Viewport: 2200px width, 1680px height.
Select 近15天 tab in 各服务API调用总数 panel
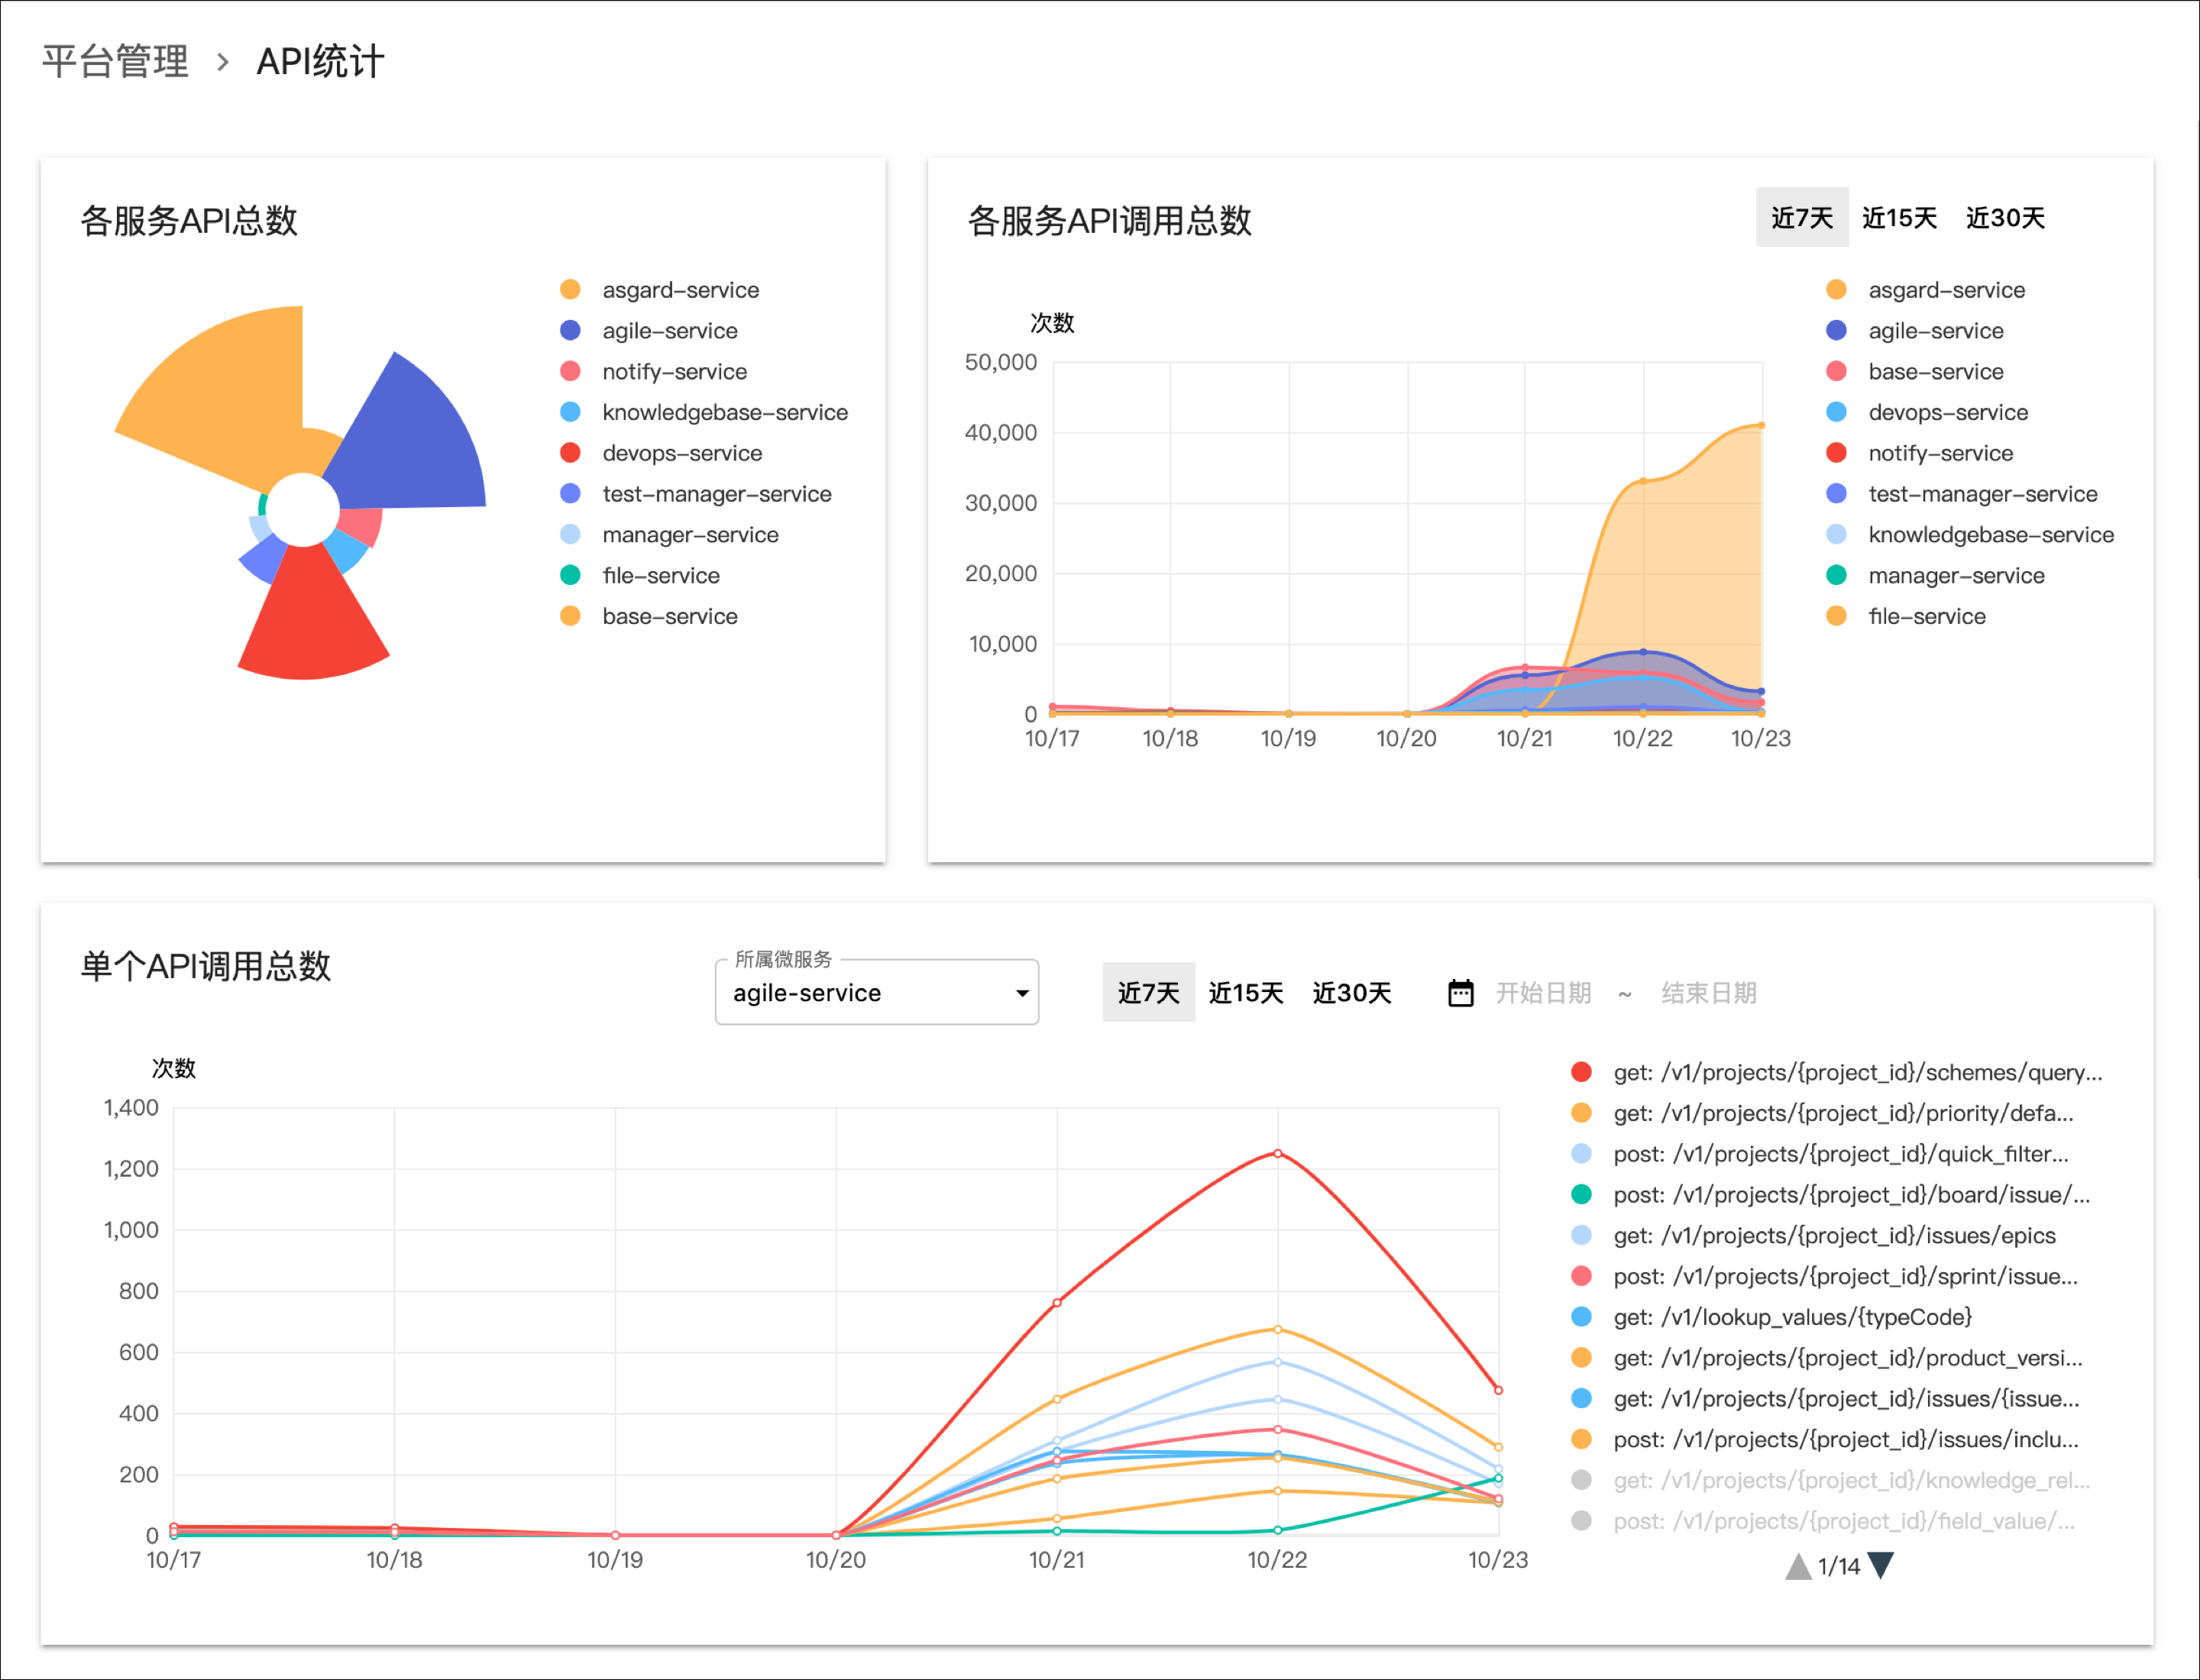click(x=1899, y=218)
